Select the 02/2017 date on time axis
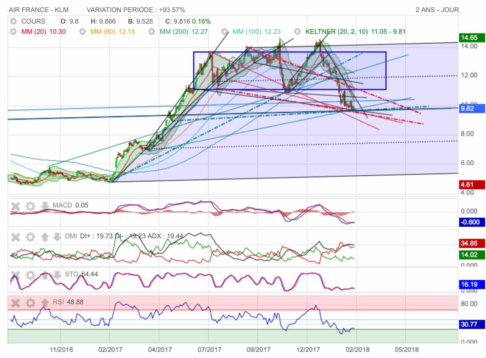486x358 pixels. pos(110,350)
